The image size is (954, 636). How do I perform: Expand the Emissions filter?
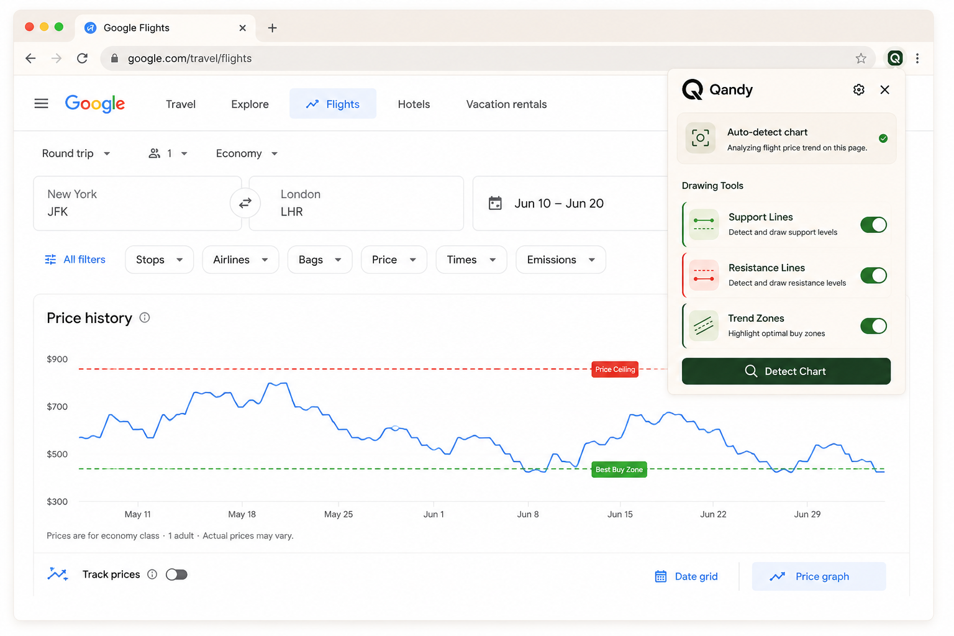[561, 260]
